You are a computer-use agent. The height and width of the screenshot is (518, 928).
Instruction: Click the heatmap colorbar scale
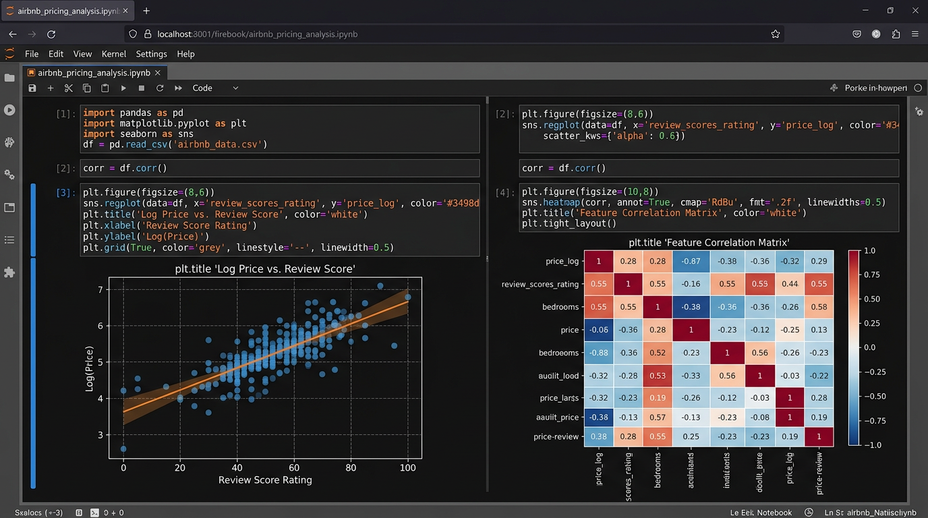click(854, 347)
